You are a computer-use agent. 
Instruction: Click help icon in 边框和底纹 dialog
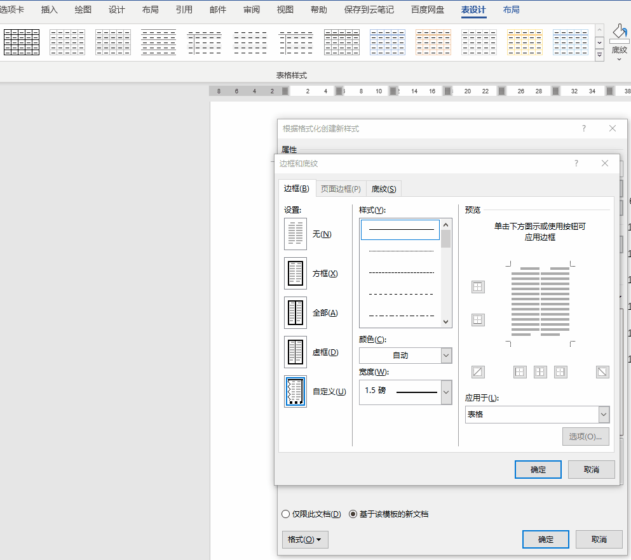(576, 163)
